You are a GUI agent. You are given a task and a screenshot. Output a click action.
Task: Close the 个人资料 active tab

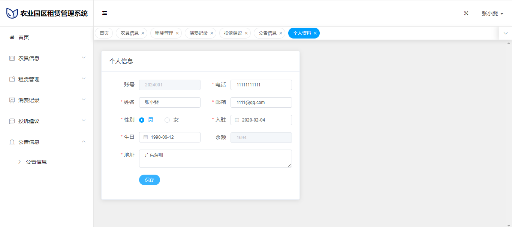tap(315, 33)
